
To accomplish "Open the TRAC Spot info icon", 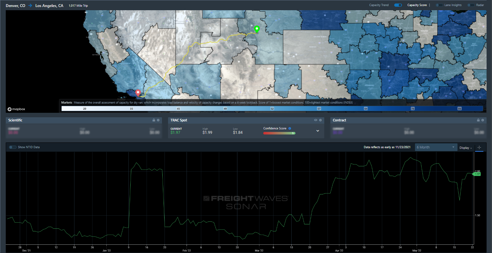I will (320, 120).
